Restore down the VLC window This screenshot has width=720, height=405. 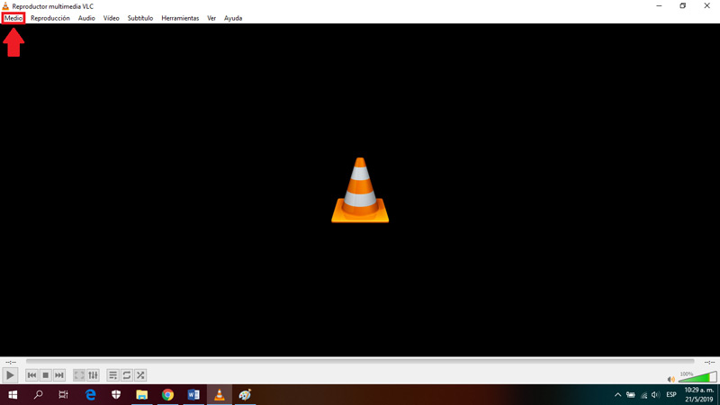click(x=683, y=6)
